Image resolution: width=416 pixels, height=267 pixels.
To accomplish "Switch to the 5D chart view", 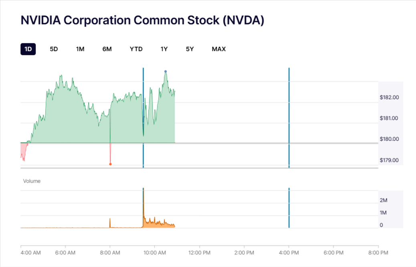I will [53, 49].
